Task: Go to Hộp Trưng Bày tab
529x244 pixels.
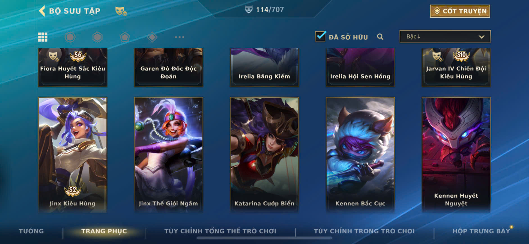Action: point(481,231)
